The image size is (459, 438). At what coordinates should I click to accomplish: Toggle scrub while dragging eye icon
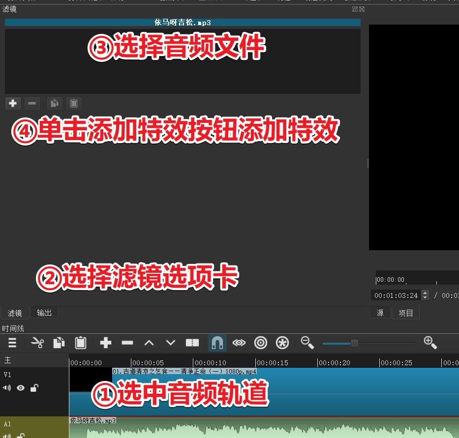[239, 343]
